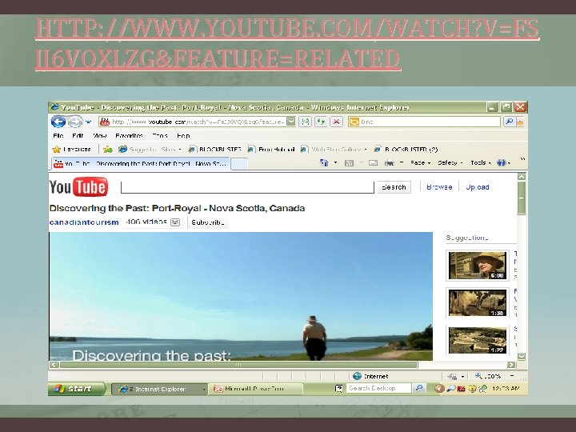Click the Discovering the past video player
Screen dimensions: 576x432
[241, 296]
